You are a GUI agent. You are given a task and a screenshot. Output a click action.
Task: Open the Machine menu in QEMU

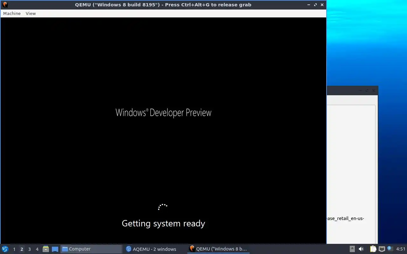[x=12, y=13]
